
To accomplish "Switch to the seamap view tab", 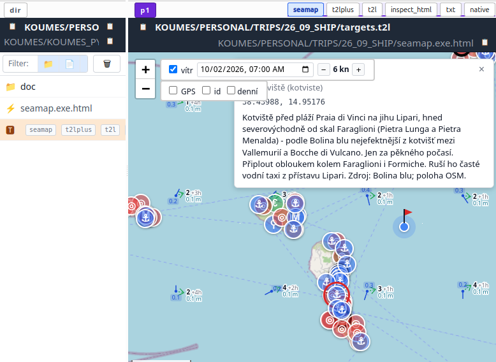I will click(x=305, y=10).
